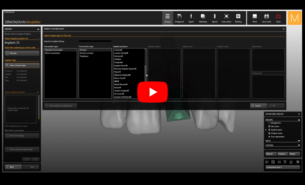This screenshot has width=305, height=185.
Task: Close the Search for Implants dialog
Action: 284,29
